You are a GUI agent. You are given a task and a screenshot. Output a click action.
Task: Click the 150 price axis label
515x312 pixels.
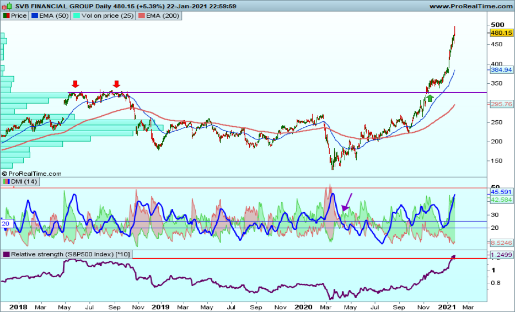497,160
